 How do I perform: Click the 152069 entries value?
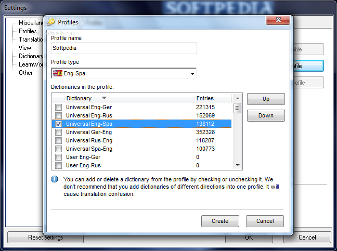(x=205, y=115)
